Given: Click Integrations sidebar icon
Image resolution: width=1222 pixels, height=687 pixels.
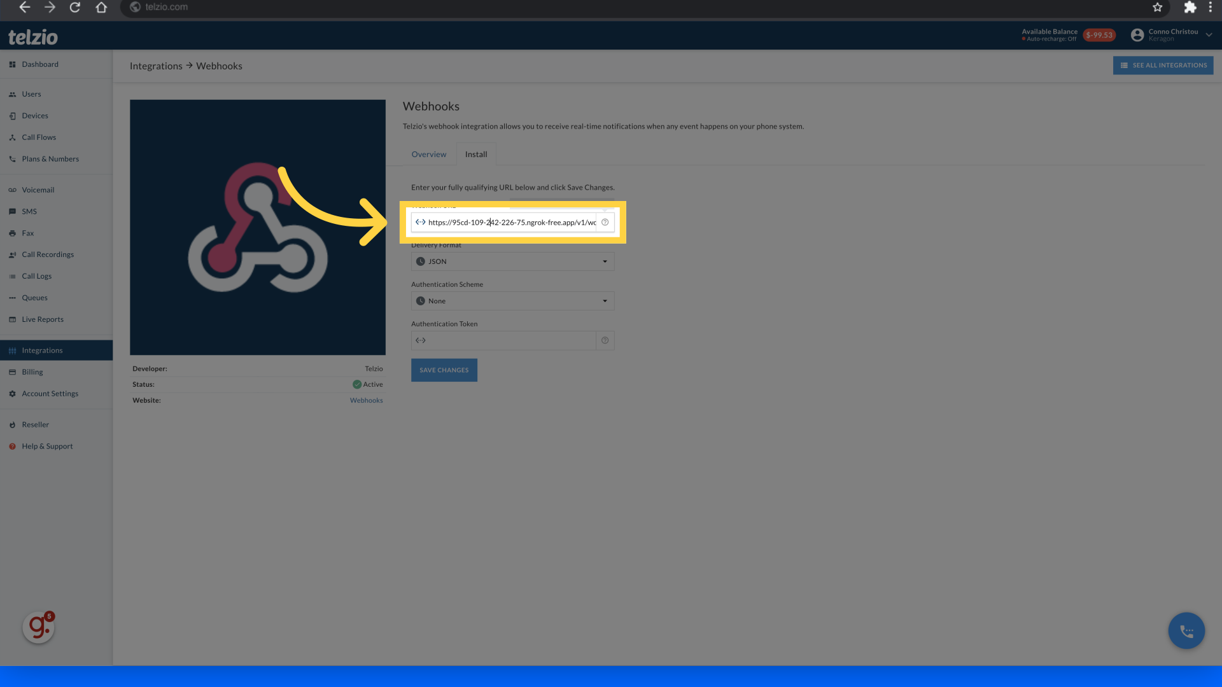Looking at the screenshot, I should coord(12,351).
